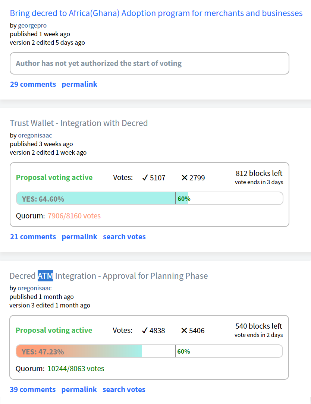311x404 pixels.
Task: Click the YES 47.23% progress bar
Action: (149, 351)
